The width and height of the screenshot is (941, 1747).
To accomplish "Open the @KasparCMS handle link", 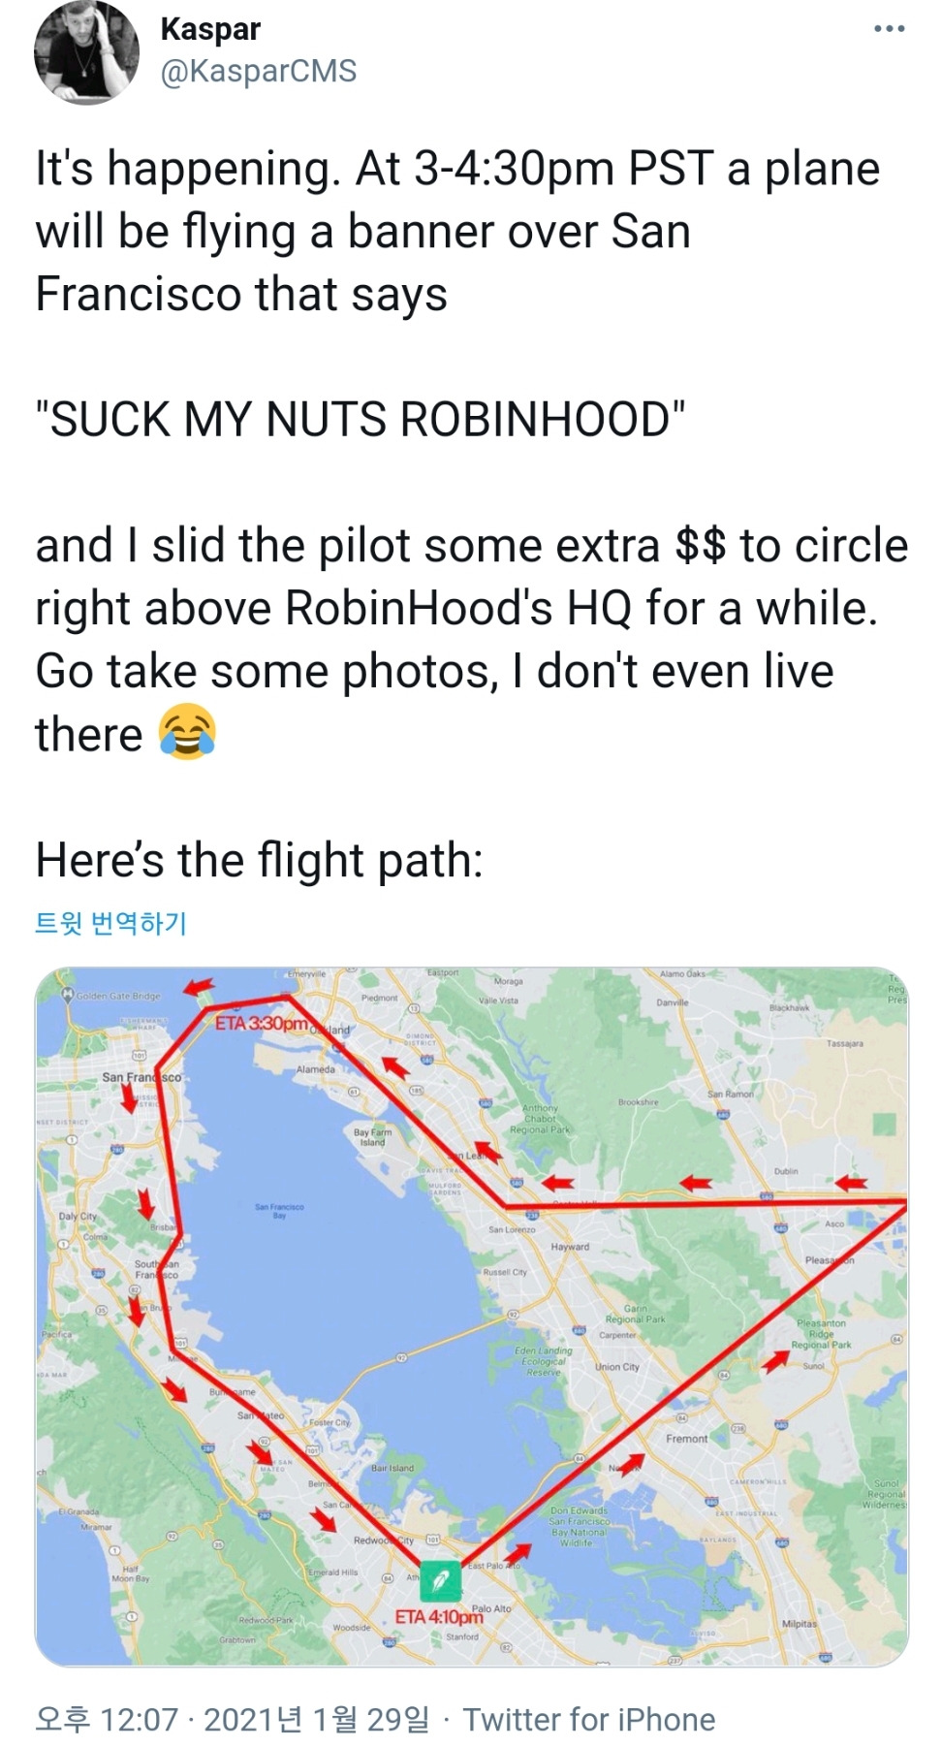I will point(258,71).
